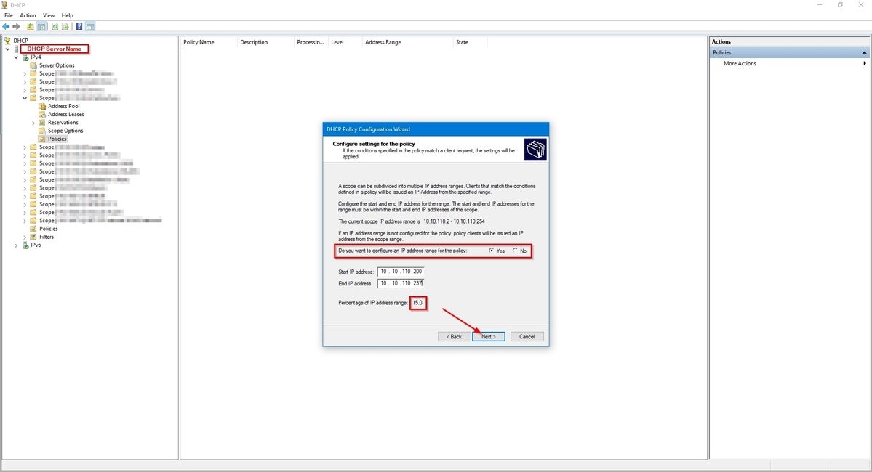
Task: Expand the Filters tree node
Action: [x=25, y=237]
